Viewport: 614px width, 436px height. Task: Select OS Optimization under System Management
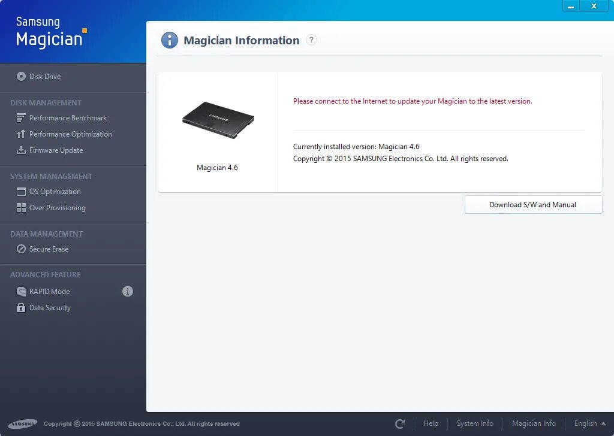click(55, 191)
